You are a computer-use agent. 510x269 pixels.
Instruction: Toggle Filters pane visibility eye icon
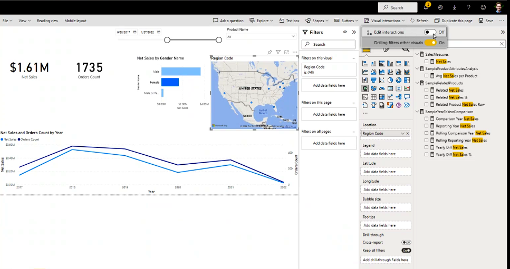(x=345, y=32)
